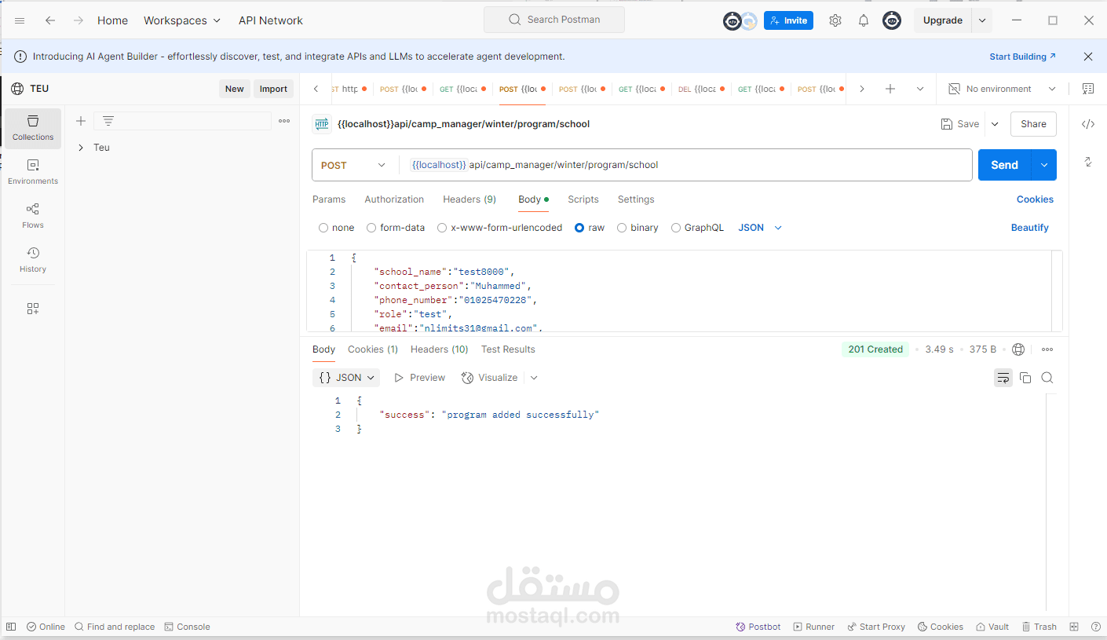Open the Test Results tab
This screenshot has width=1107, height=640.
pyautogui.click(x=508, y=349)
